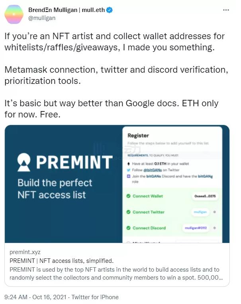Open the premint.xyz domain link

click(25, 252)
